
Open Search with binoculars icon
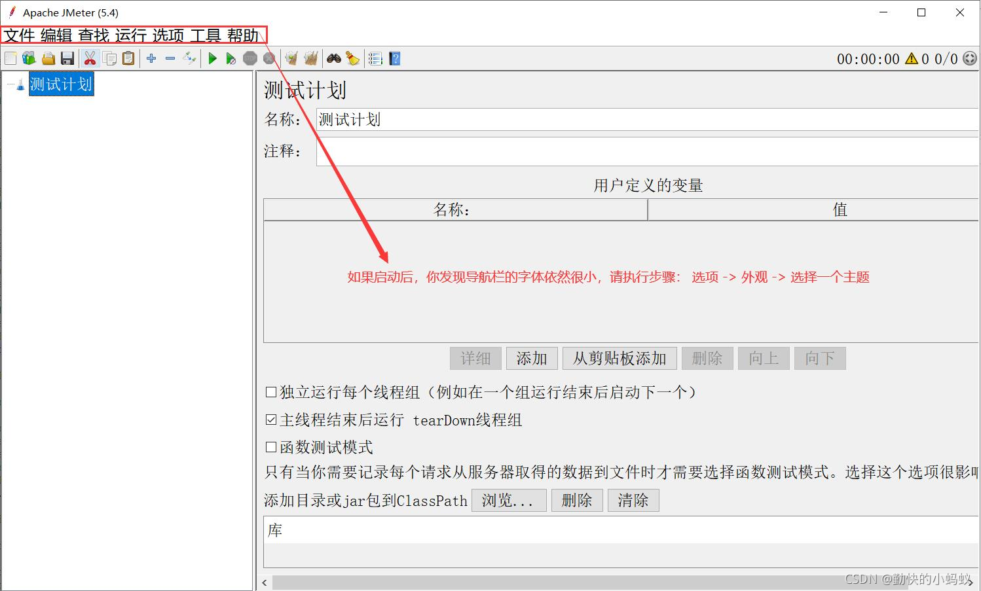(x=334, y=59)
